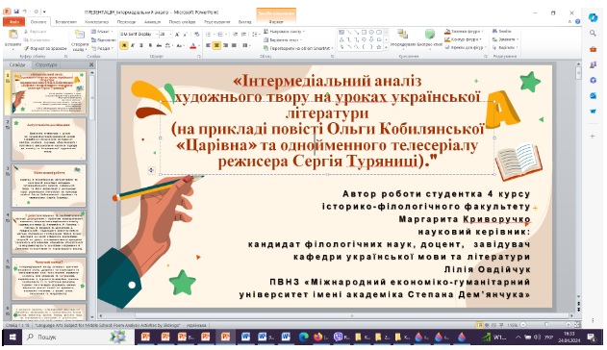Toggle Bold formatting button
This screenshot has height=350, width=607.
click(124, 45)
